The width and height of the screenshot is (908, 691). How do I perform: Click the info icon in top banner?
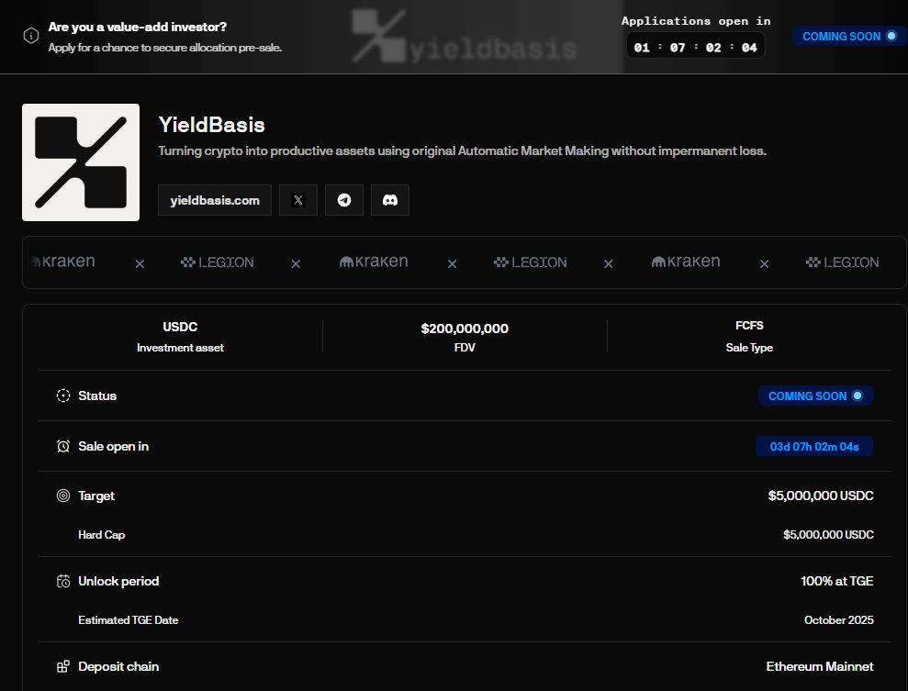pos(31,36)
